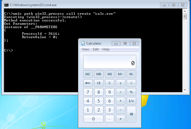
Task: Open the Edit menu in Calculator
Action: [x=96, y=49]
